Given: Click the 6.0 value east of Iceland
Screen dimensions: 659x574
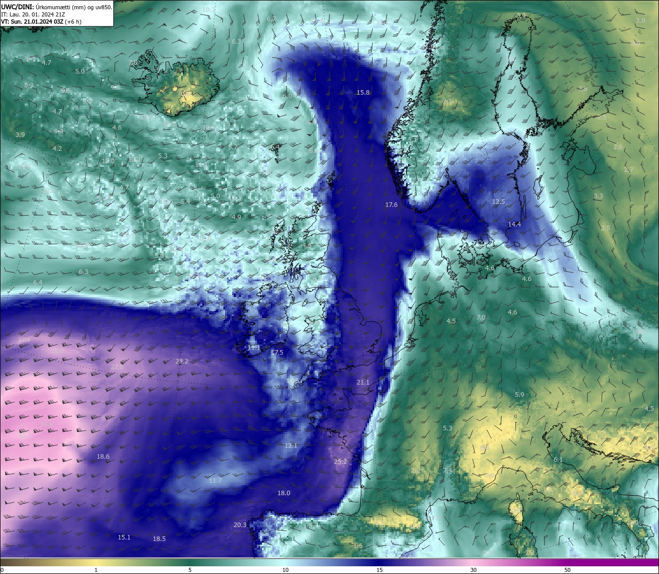Looking at the screenshot, I should tap(287, 96).
